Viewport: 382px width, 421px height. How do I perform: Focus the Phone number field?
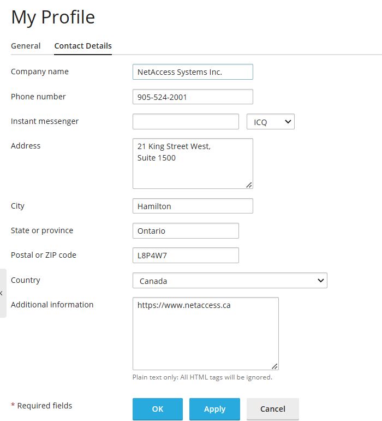tap(193, 97)
